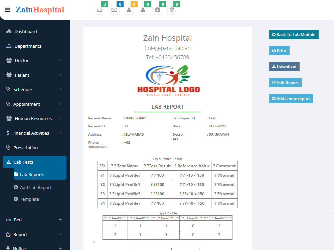Image resolution: width=334 pixels, height=250 pixels.
Task: Click the date 01-05-2025
Action: [x=217, y=126]
